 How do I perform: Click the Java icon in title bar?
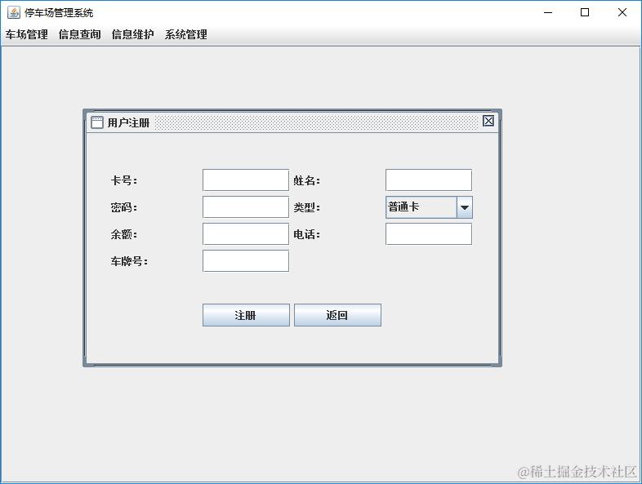click(x=14, y=13)
